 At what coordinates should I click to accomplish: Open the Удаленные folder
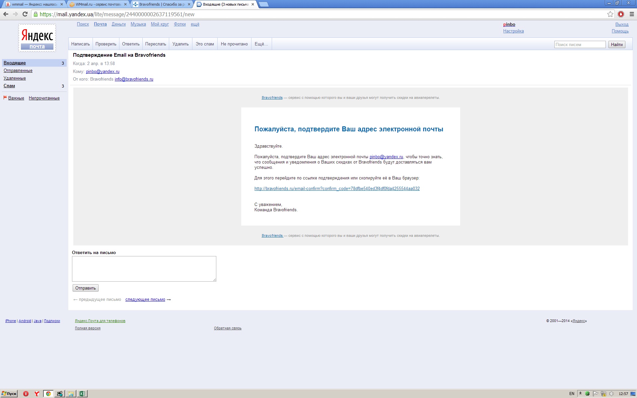[x=15, y=78]
